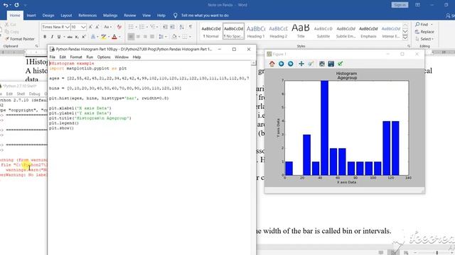This screenshot has width=455, height=255.
Task: Switch to the Design tab
Action: pos(48,16)
